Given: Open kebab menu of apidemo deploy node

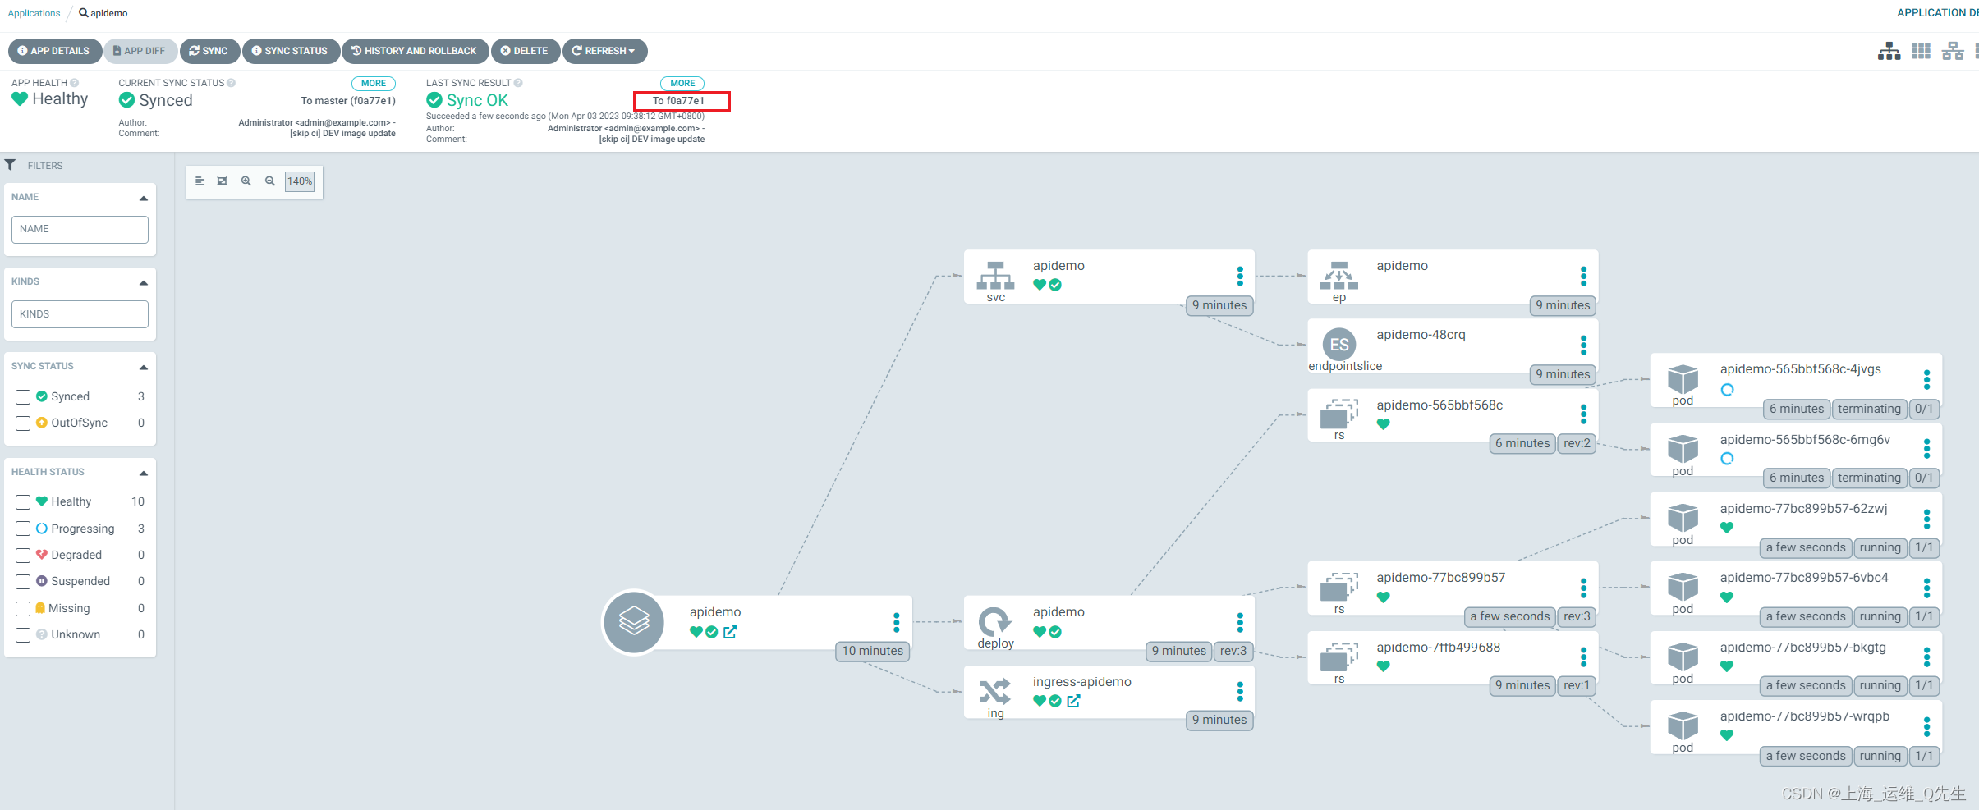Looking at the screenshot, I should tap(1240, 622).
